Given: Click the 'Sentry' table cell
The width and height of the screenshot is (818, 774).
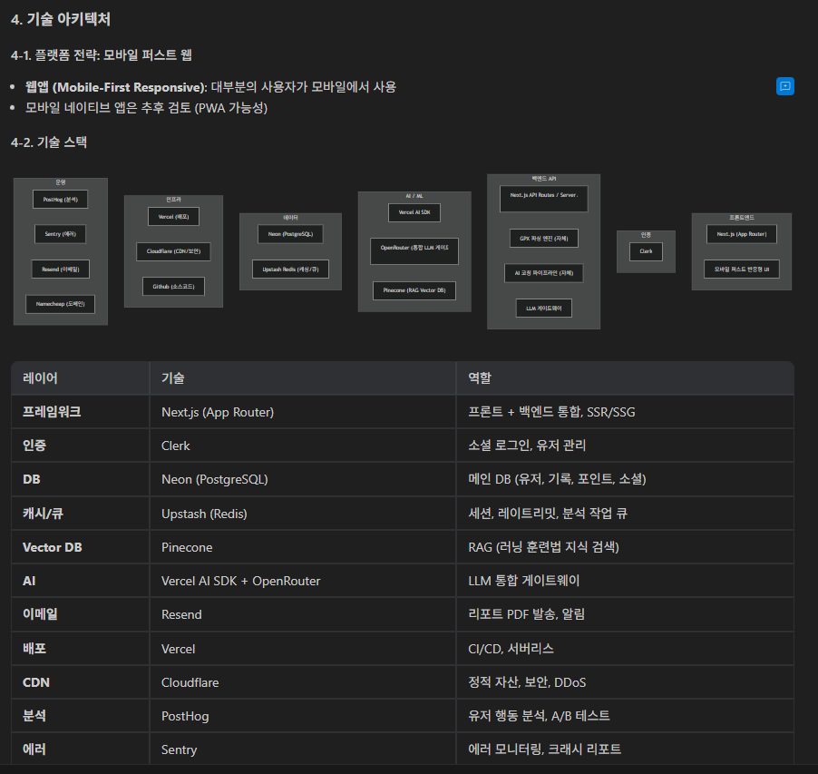Looking at the screenshot, I should click(303, 750).
